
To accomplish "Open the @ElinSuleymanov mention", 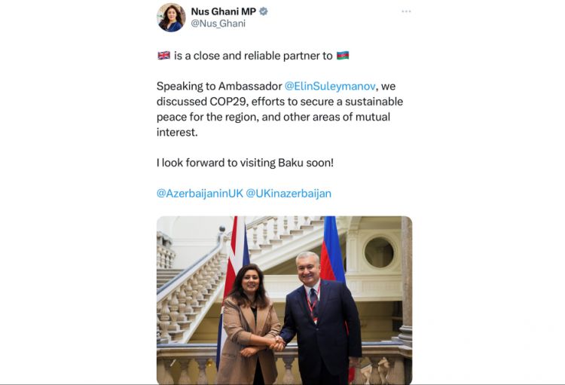I will (330, 86).
